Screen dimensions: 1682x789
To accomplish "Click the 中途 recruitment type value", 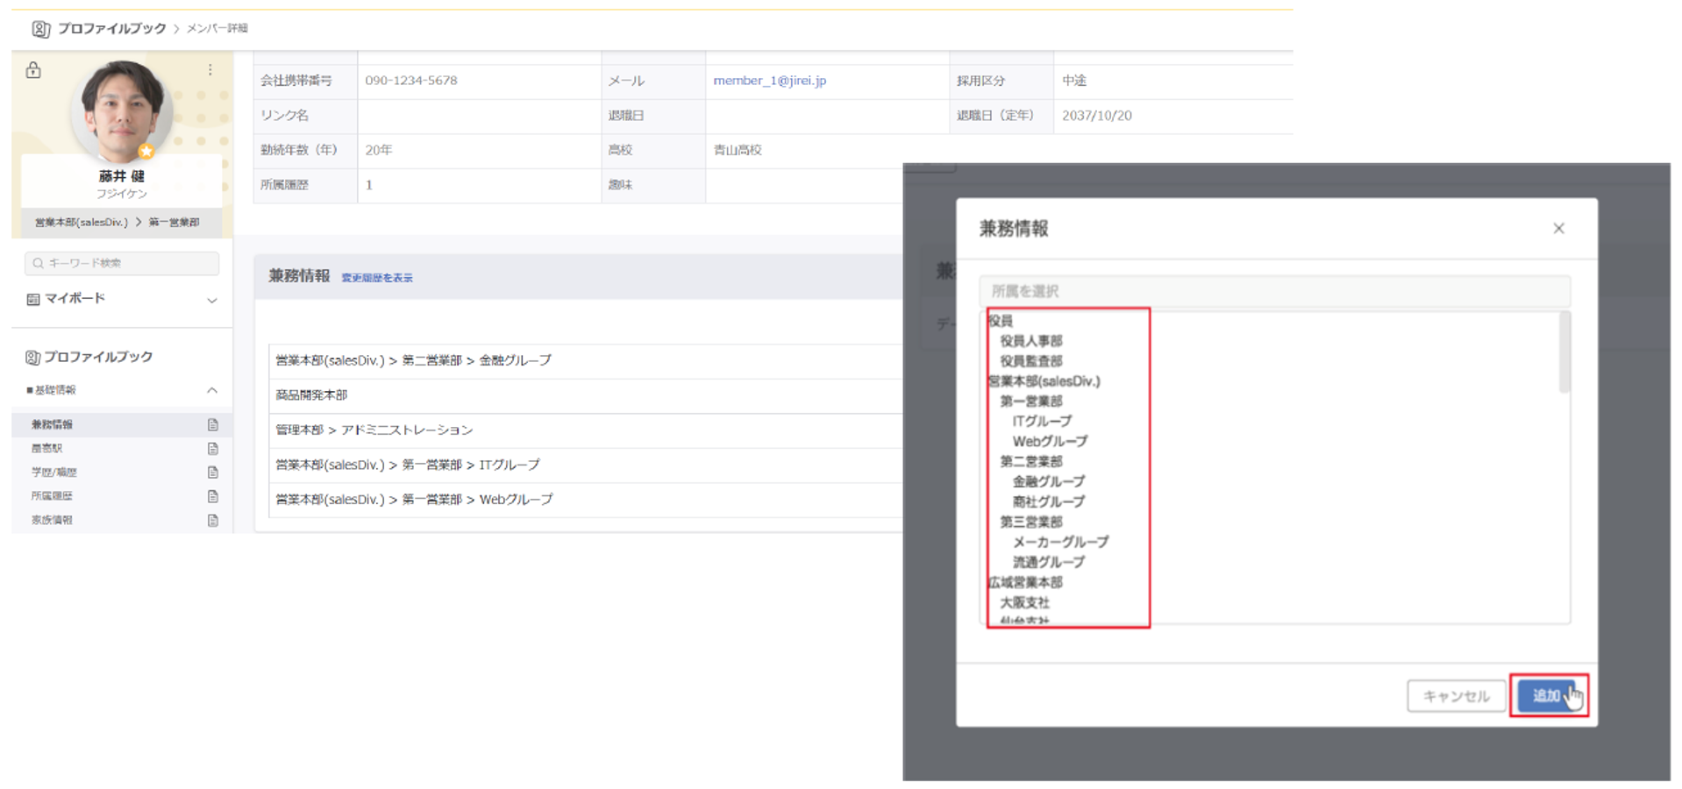I will click(x=1074, y=81).
